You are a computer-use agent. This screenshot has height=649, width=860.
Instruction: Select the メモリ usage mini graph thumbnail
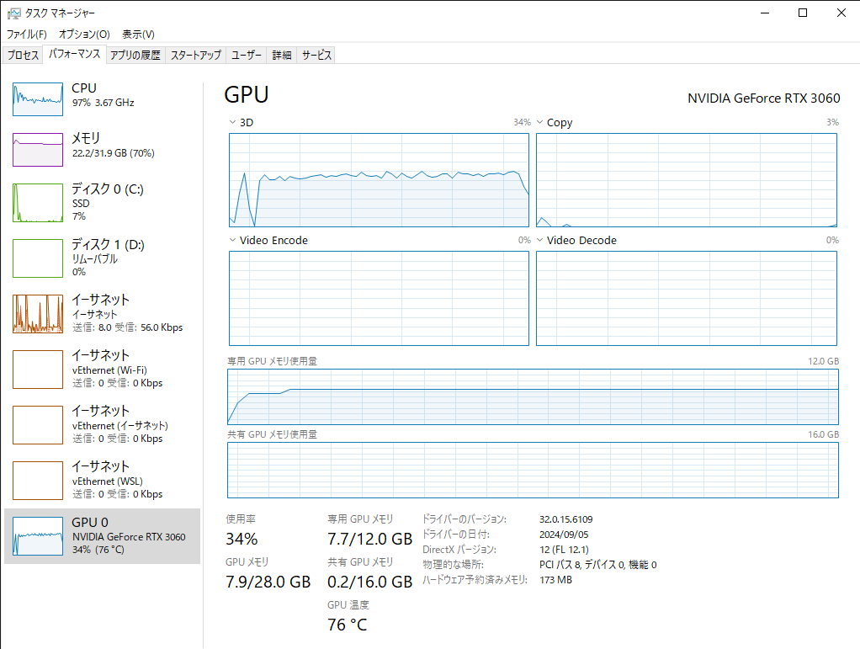(38, 150)
